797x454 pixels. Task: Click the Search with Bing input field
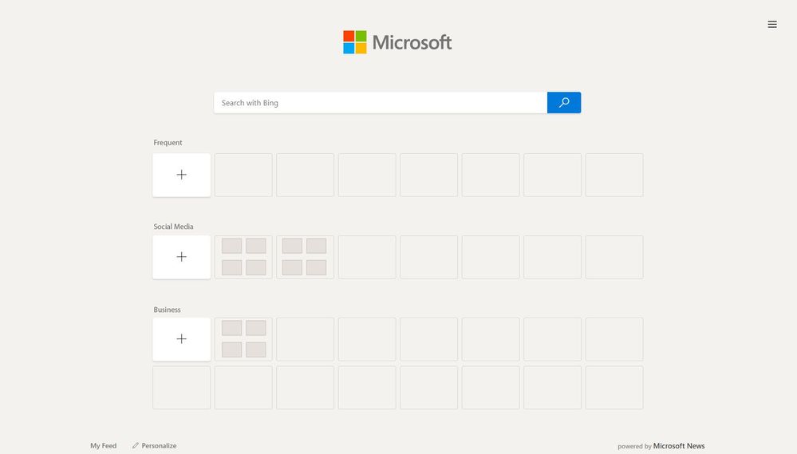[x=381, y=103]
